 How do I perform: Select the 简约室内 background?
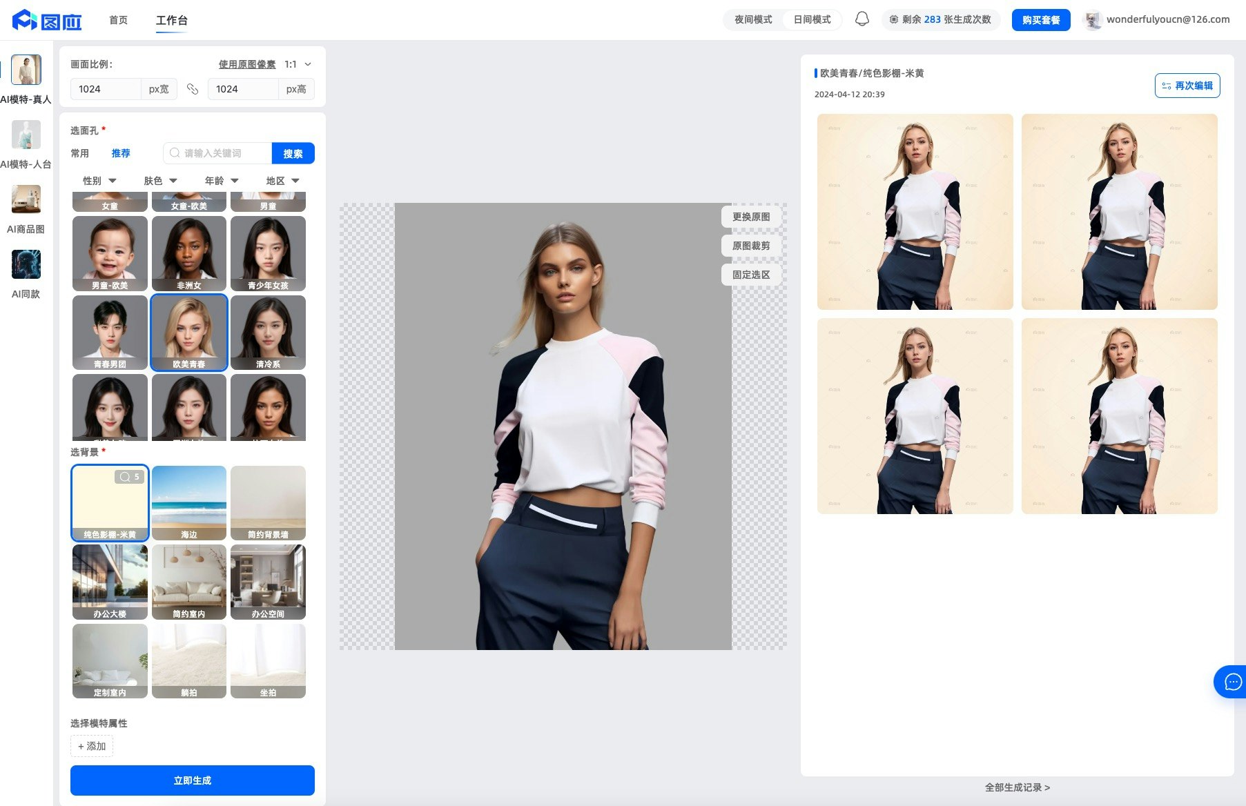[x=189, y=582]
